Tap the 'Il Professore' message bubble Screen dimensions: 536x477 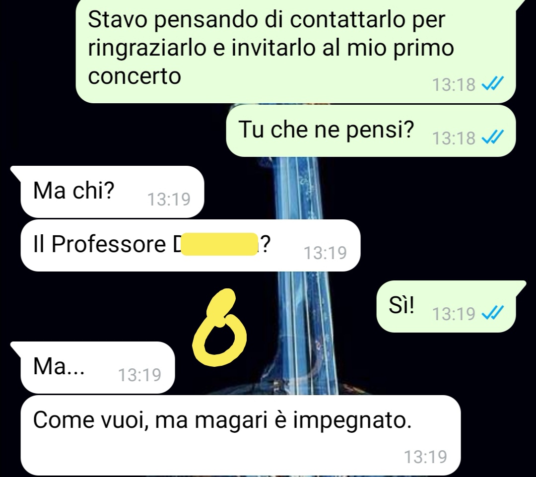191,246
